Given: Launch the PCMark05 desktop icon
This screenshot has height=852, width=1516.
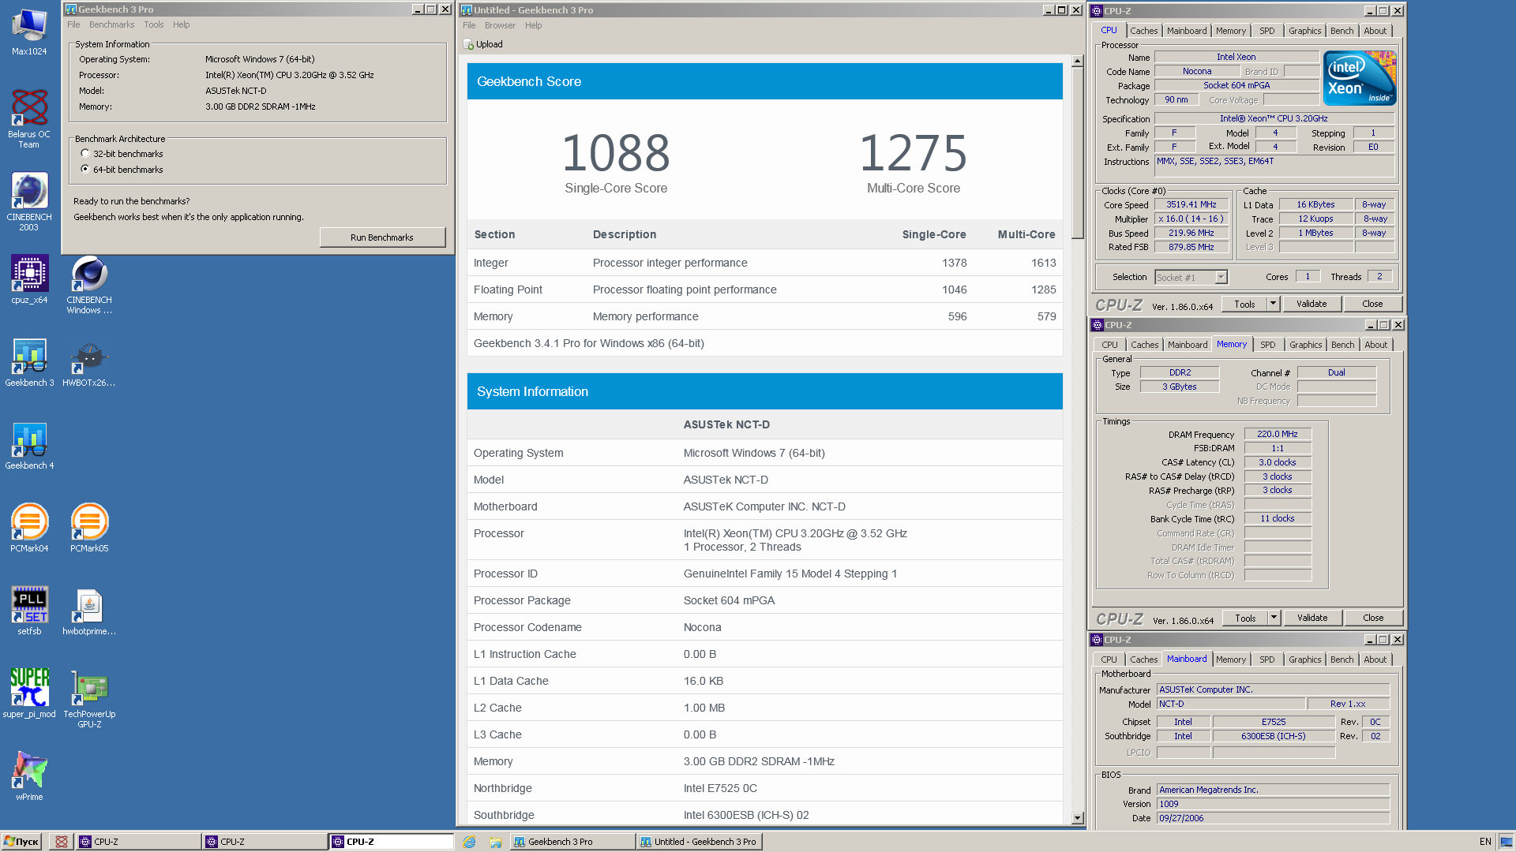Looking at the screenshot, I should [89, 527].
